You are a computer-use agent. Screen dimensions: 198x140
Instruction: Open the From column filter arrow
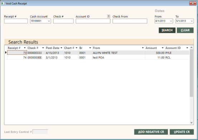click(x=143, y=48)
